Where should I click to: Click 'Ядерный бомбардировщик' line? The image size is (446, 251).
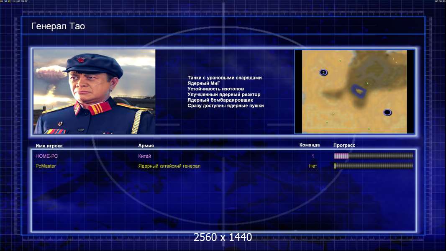(220, 100)
